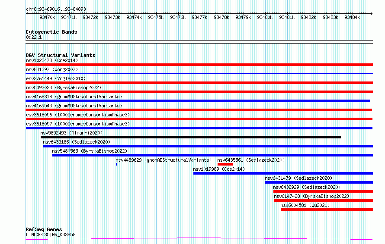Click the thin blue line under nsv831397
The height and width of the screenshot is (244, 385).
click(x=199, y=73)
